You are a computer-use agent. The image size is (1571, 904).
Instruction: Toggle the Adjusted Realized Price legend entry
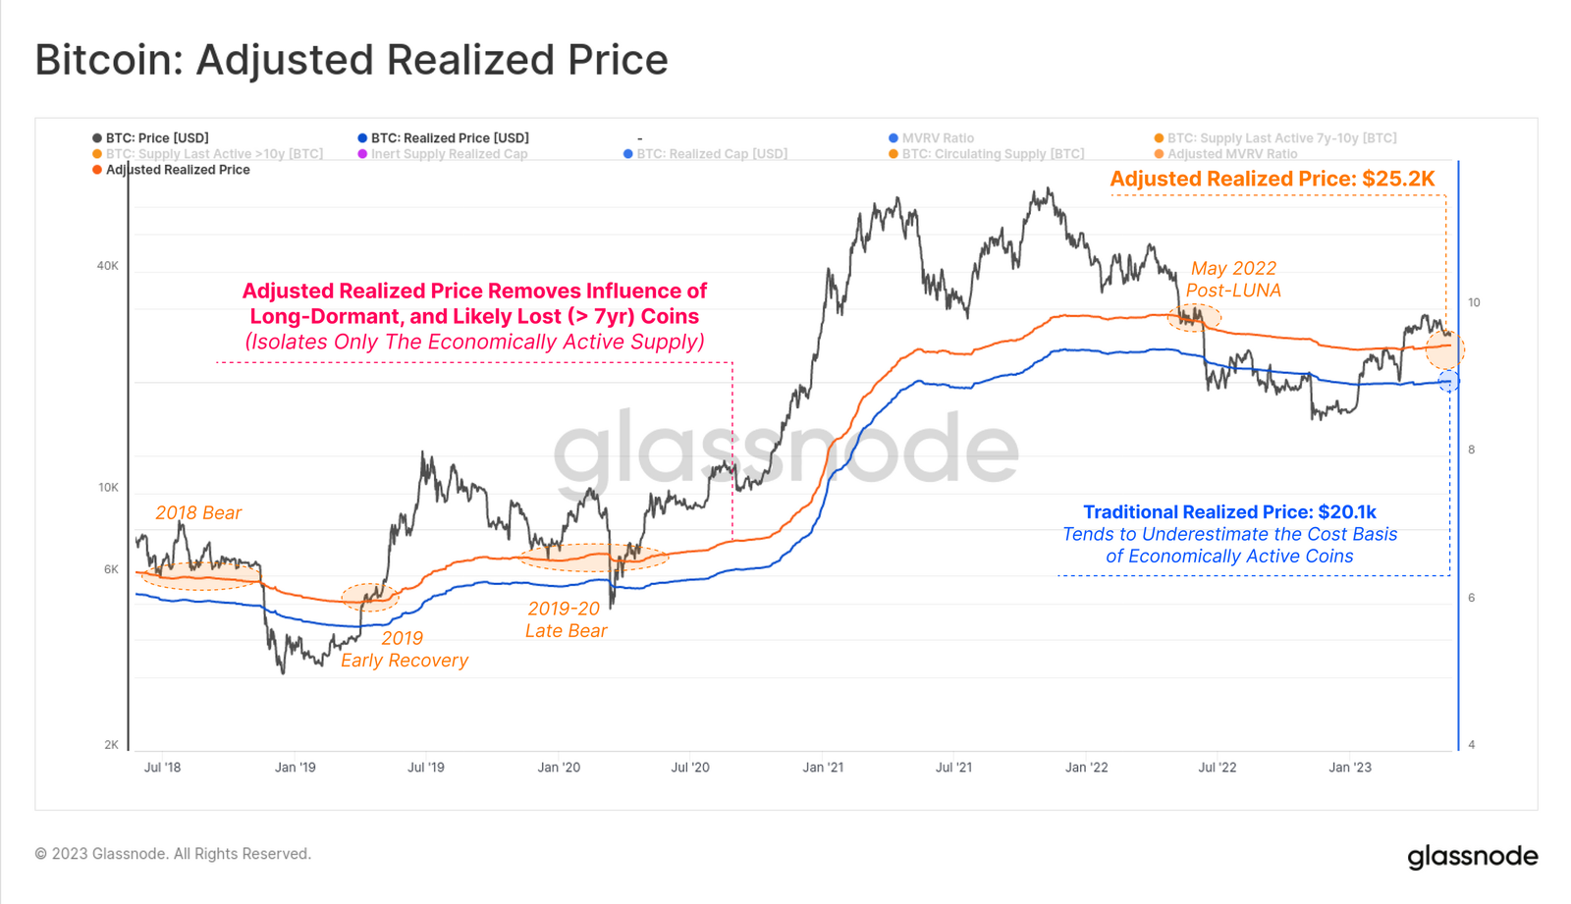pyautogui.click(x=171, y=170)
